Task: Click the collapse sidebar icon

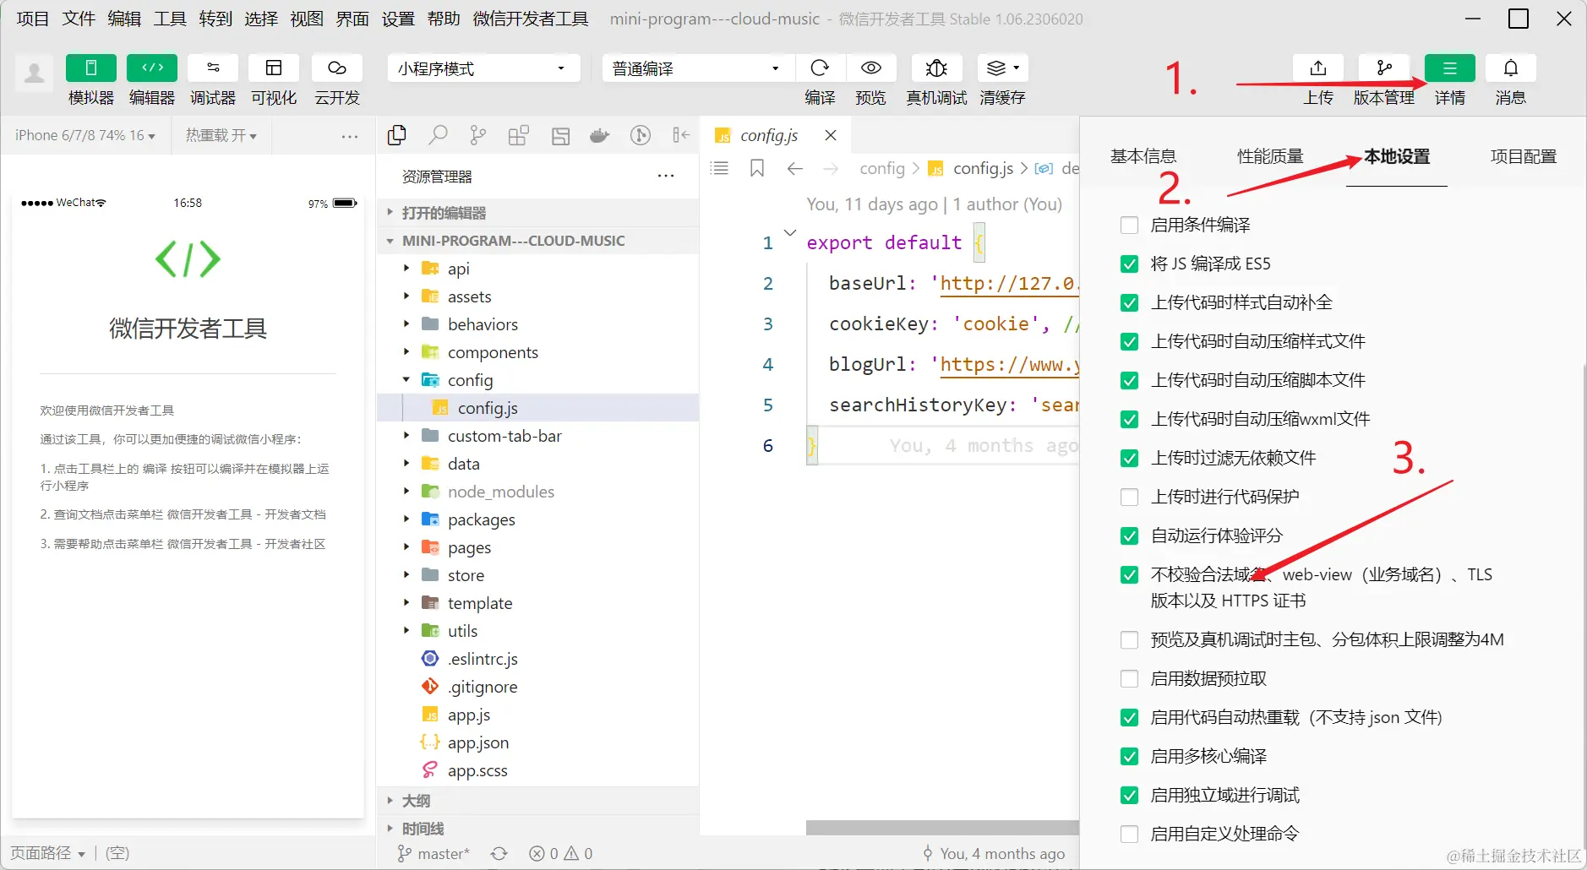Action: click(x=681, y=135)
